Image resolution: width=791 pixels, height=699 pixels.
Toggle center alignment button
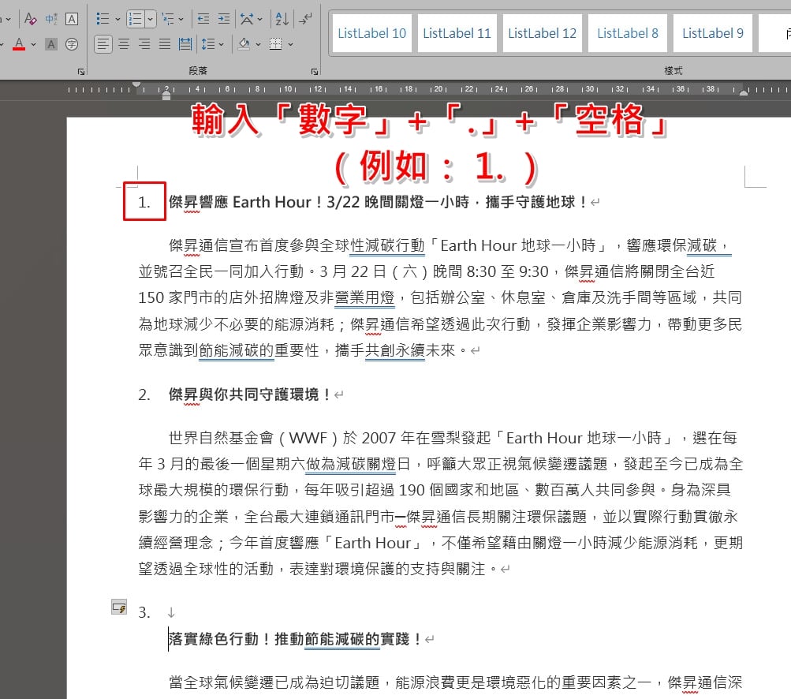pos(124,44)
